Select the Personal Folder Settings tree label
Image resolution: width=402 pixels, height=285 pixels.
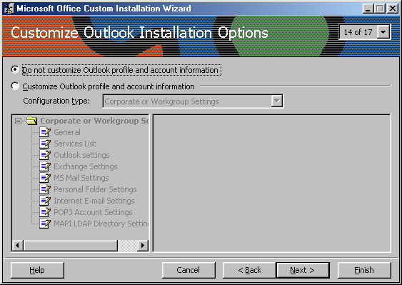click(95, 189)
